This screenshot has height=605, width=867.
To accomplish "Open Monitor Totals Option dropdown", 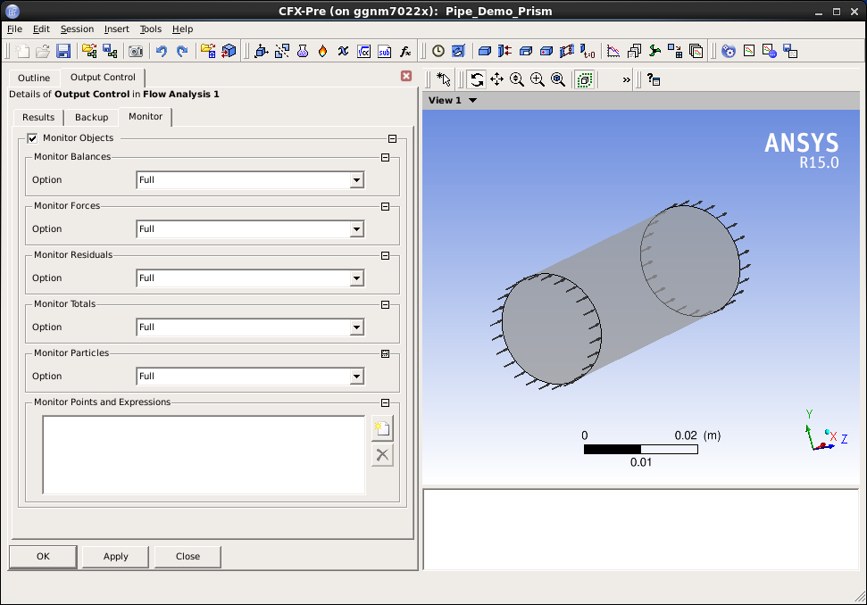I will [356, 327].
